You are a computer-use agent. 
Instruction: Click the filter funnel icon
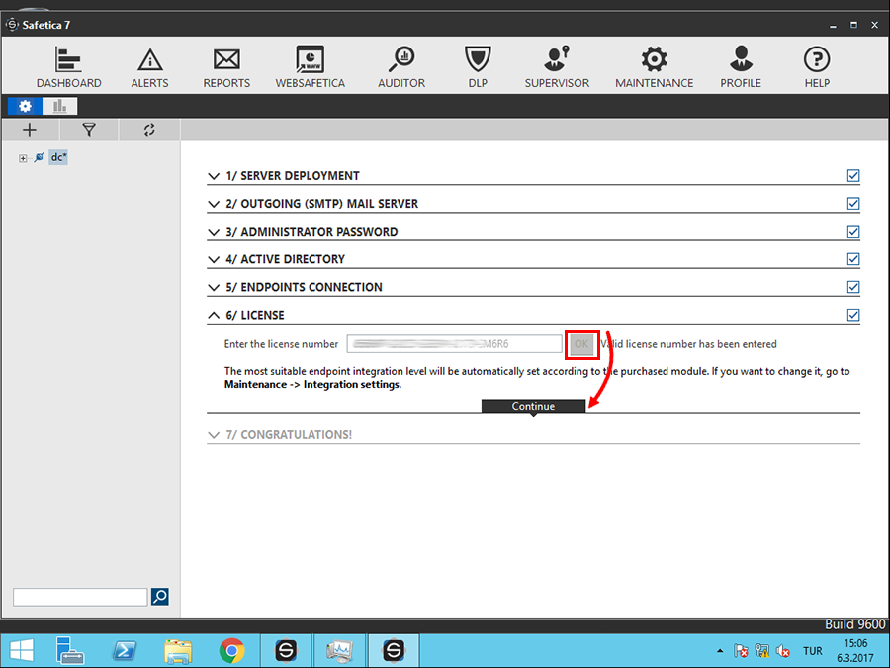(89, 130)
